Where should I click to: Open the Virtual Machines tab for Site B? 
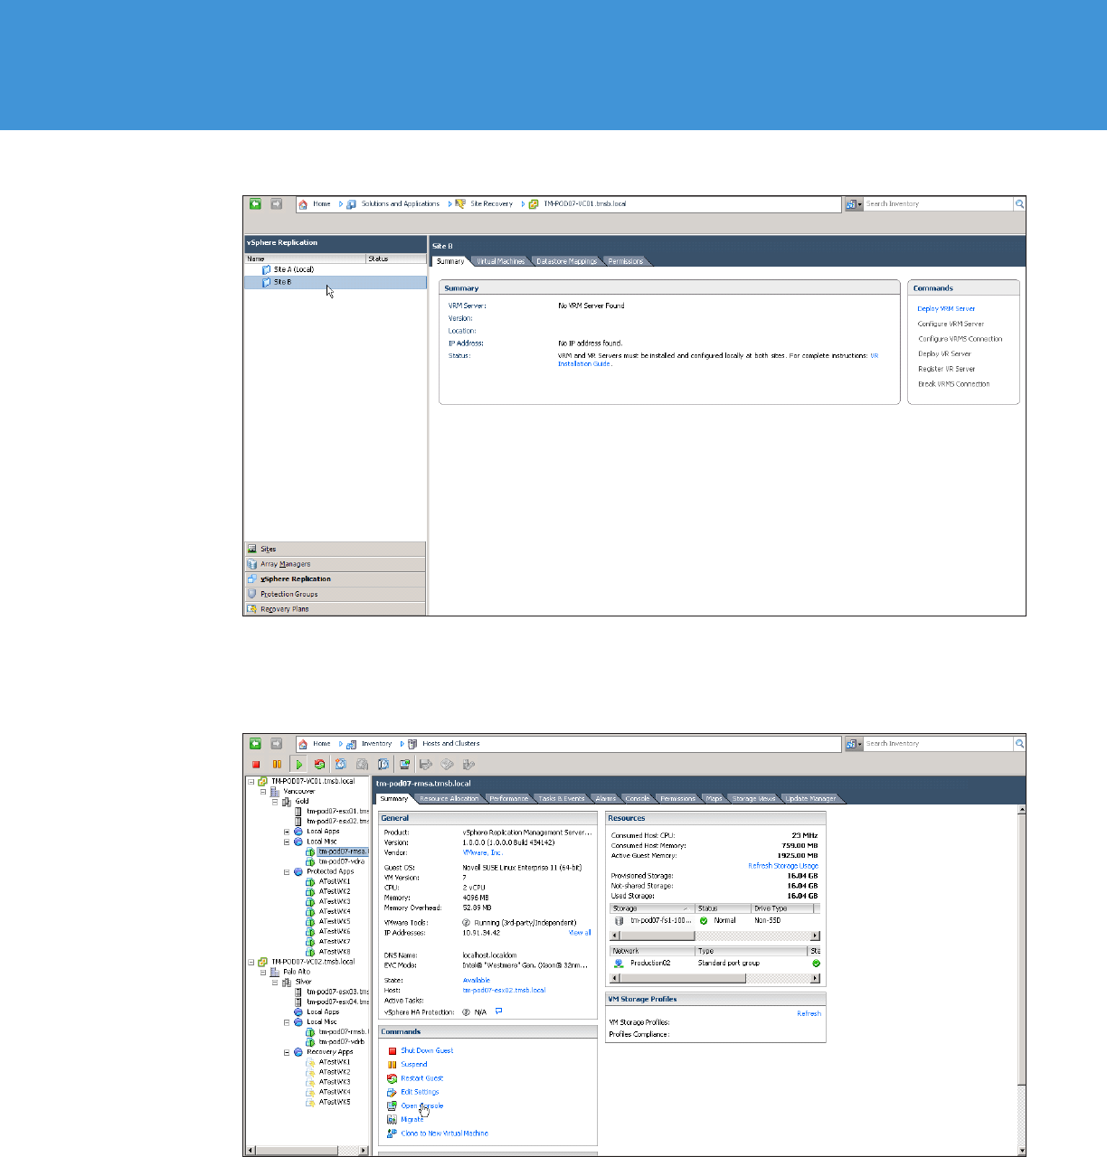[500, 261]
